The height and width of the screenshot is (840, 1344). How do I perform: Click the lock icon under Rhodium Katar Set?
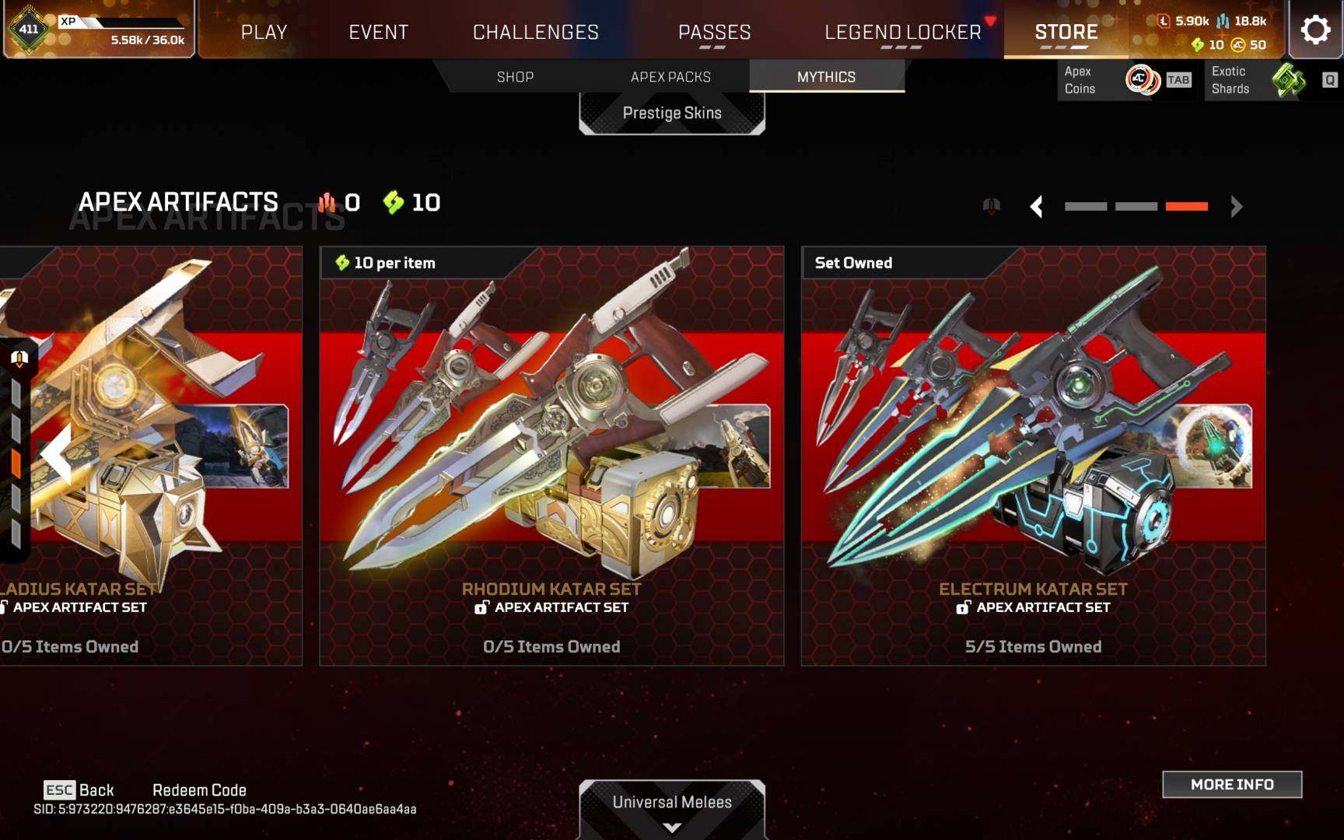(482, 607)
